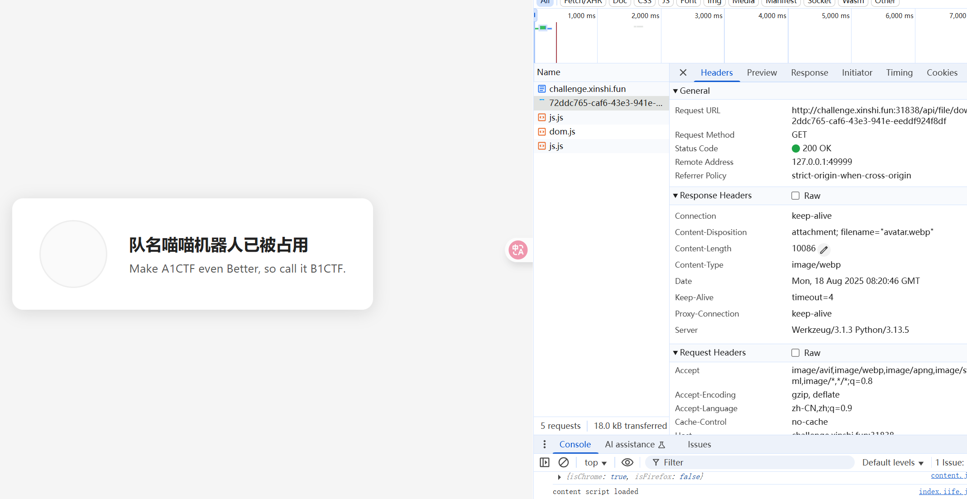Click the Content-Length edit pencil icon
Viewport: 967px width, 499px height.
pyautogui.click(x=824, y=249)
